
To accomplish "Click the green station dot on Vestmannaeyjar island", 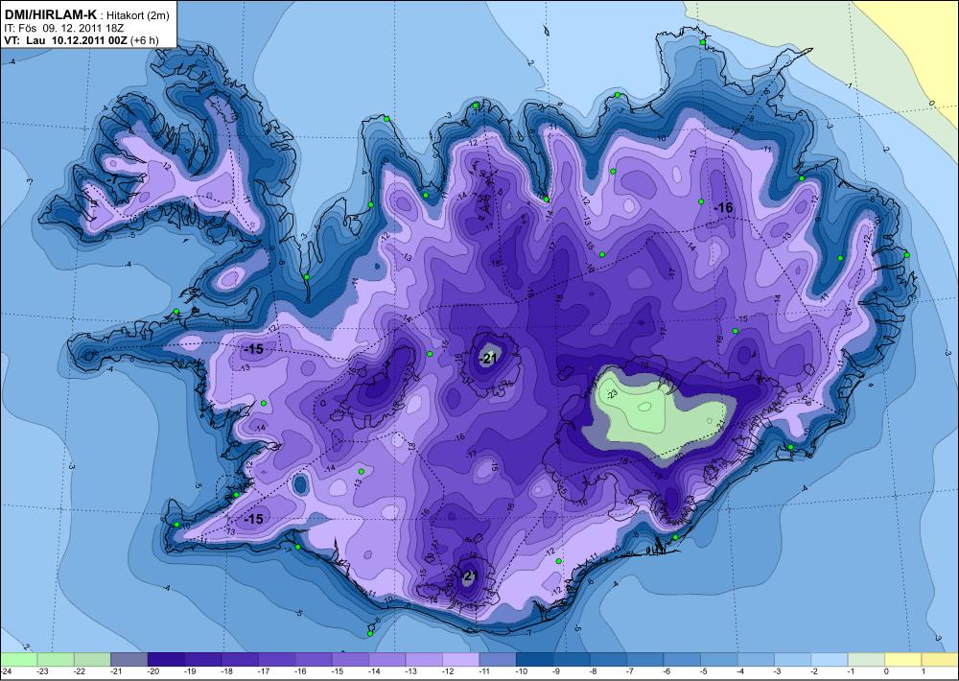I will click(x=370, y=634).
